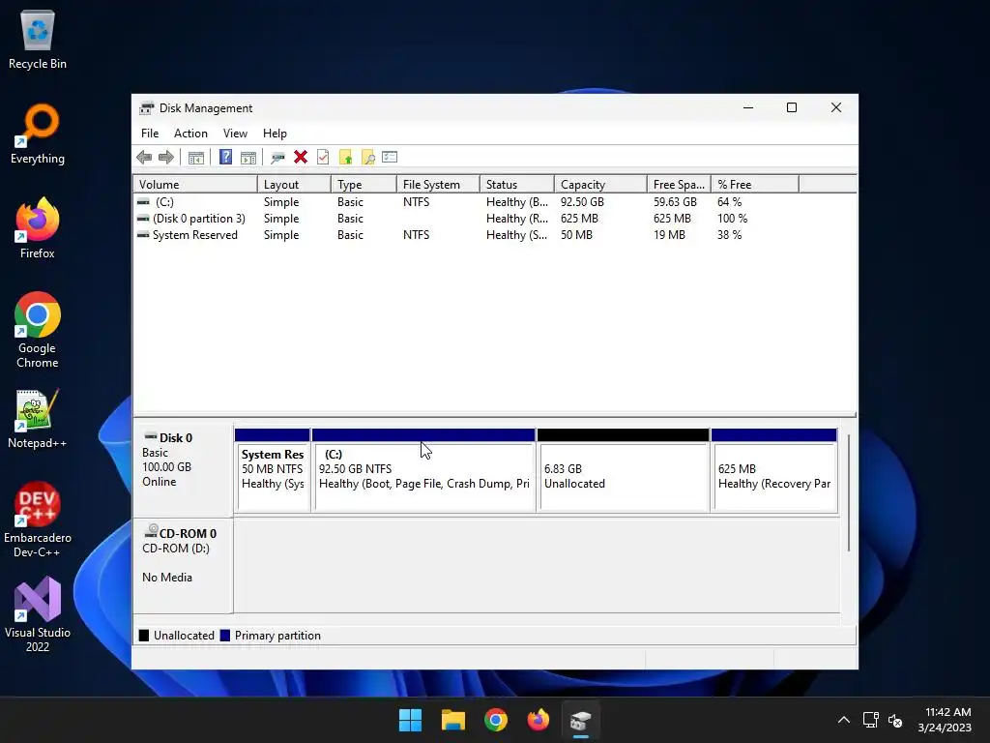The width and height of the screenshot is (990, 743).
Task: Select the Embarcadero Dev-C++ desktop shortcut
Action: pos(38,520)
